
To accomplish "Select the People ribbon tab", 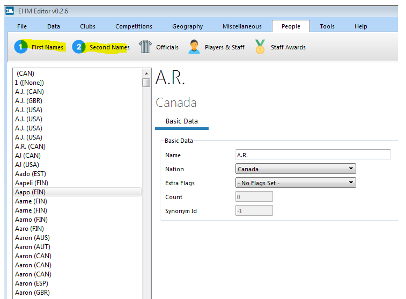I will 291,26.
